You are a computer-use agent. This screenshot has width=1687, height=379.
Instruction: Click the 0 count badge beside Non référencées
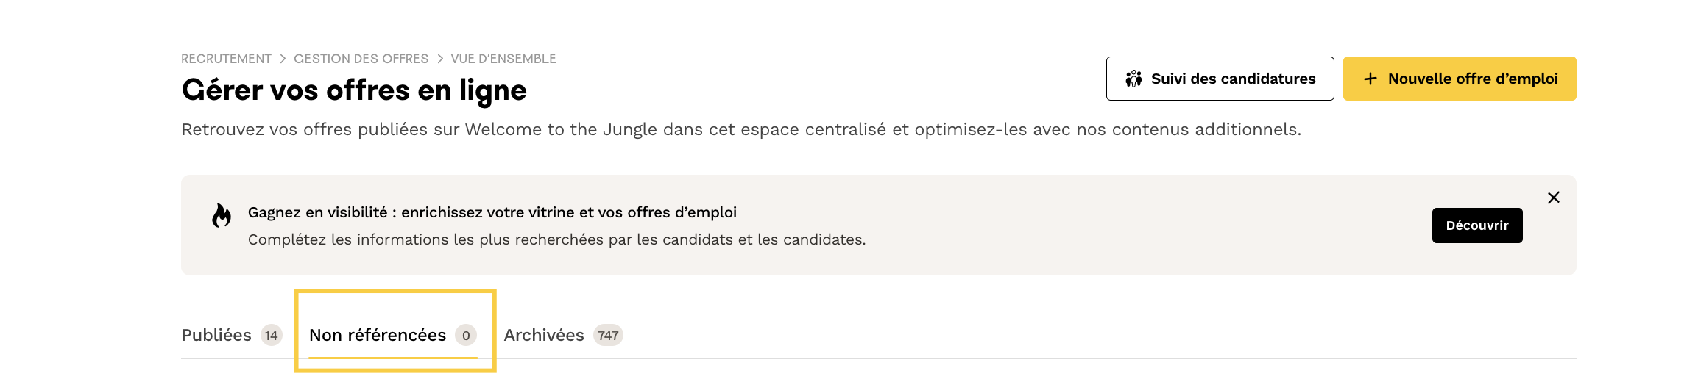[466, 336]
